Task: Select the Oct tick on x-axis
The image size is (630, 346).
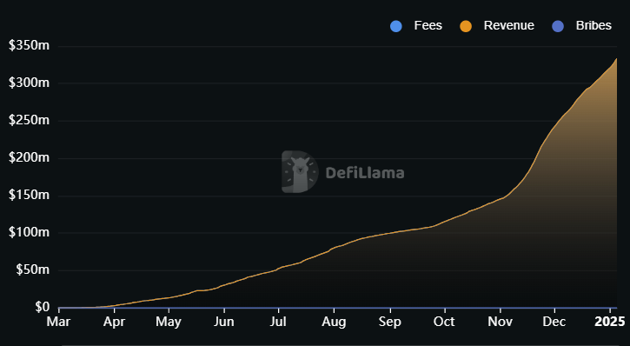Action: point(444,322)
